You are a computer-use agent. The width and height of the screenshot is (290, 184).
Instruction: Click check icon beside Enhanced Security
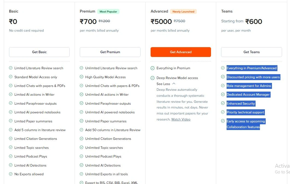223,103
